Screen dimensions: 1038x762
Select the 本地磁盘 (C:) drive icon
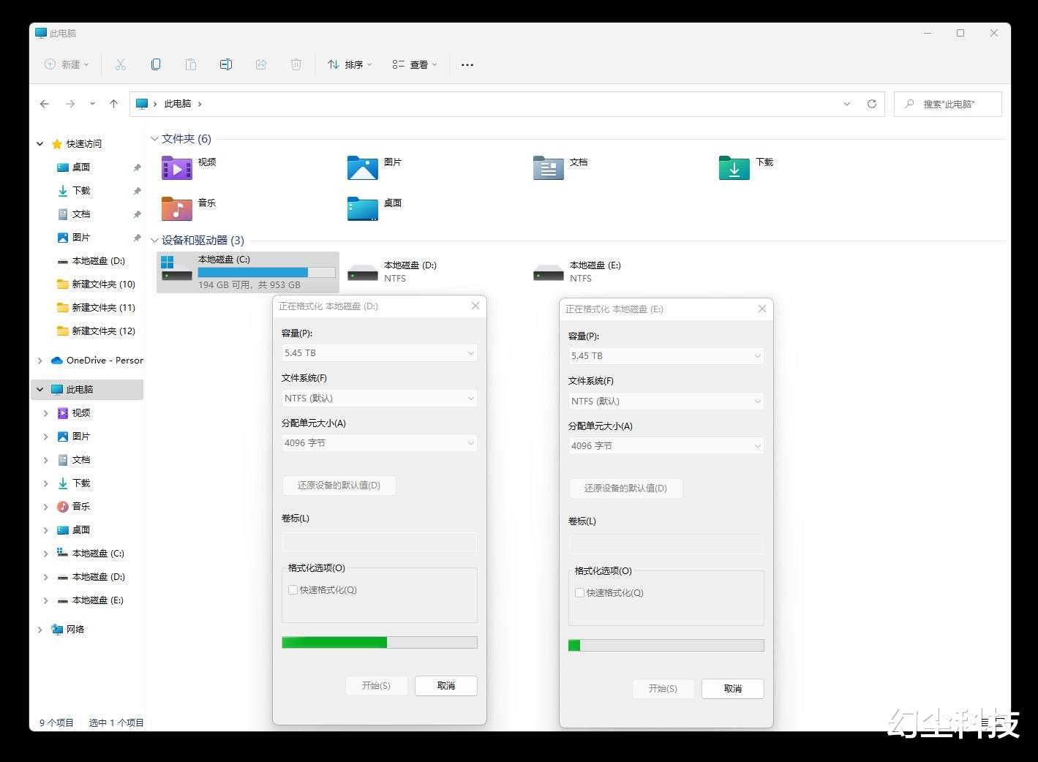[x=176, y=268]
